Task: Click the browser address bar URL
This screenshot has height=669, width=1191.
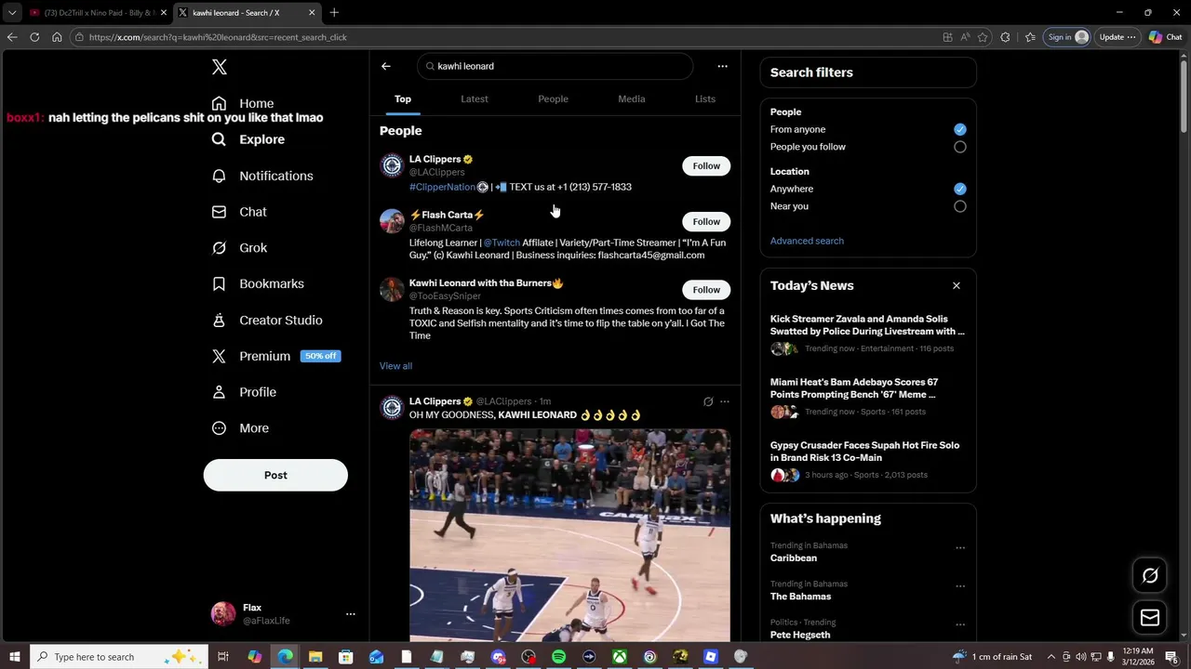Action: (x=218, y=37)
